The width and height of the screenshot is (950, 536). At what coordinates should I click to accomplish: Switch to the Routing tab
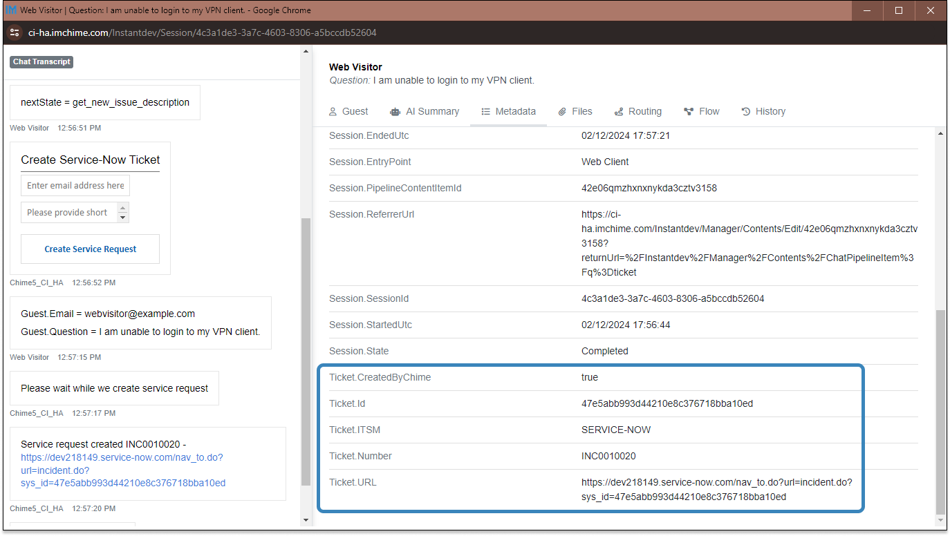click(637, 111)
